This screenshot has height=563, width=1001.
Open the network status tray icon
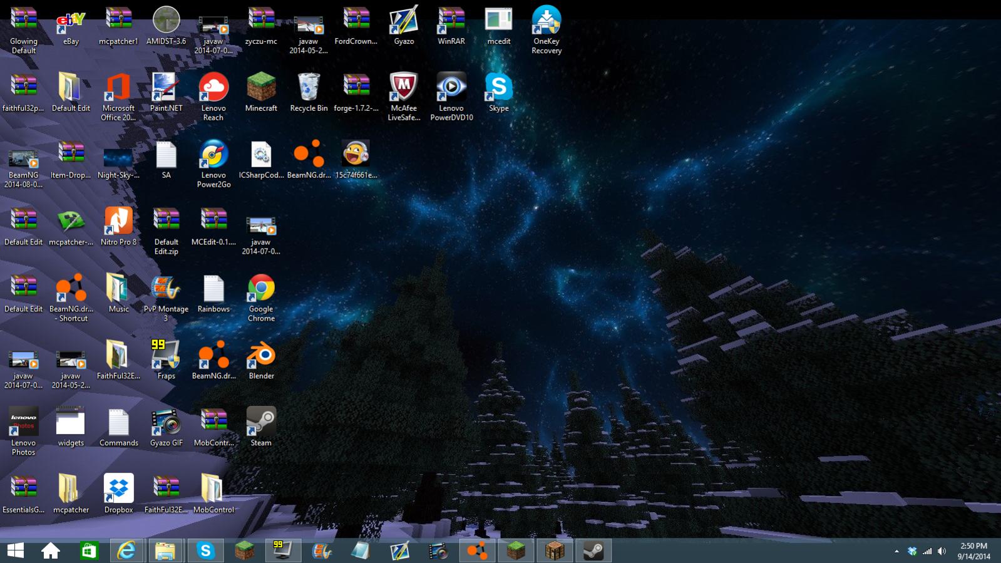927,551
